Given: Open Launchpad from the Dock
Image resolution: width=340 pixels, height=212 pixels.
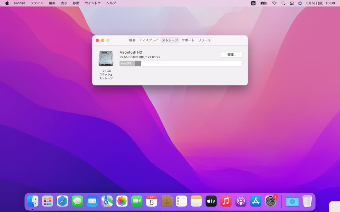Looking at the screenshot, I should 48,201.
